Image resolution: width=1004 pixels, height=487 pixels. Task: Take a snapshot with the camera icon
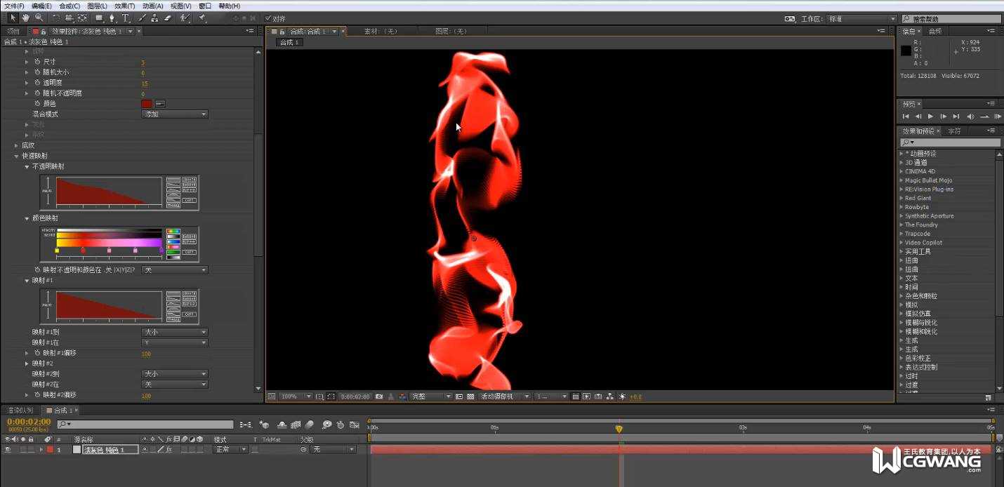(379, 396)
